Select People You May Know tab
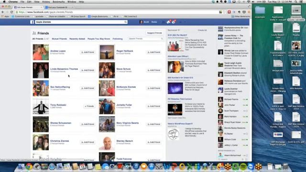Screen dimensions: 306x172 (99, 39)
